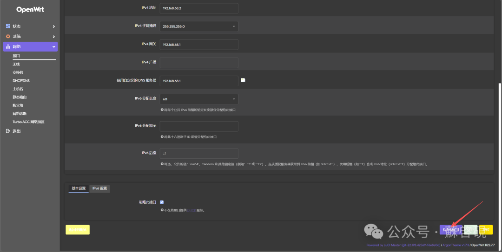Image resolution: width=502 pixels, height=252 pixels.
Task: Click the custom DNS server input field
Action: coord(199,81)
